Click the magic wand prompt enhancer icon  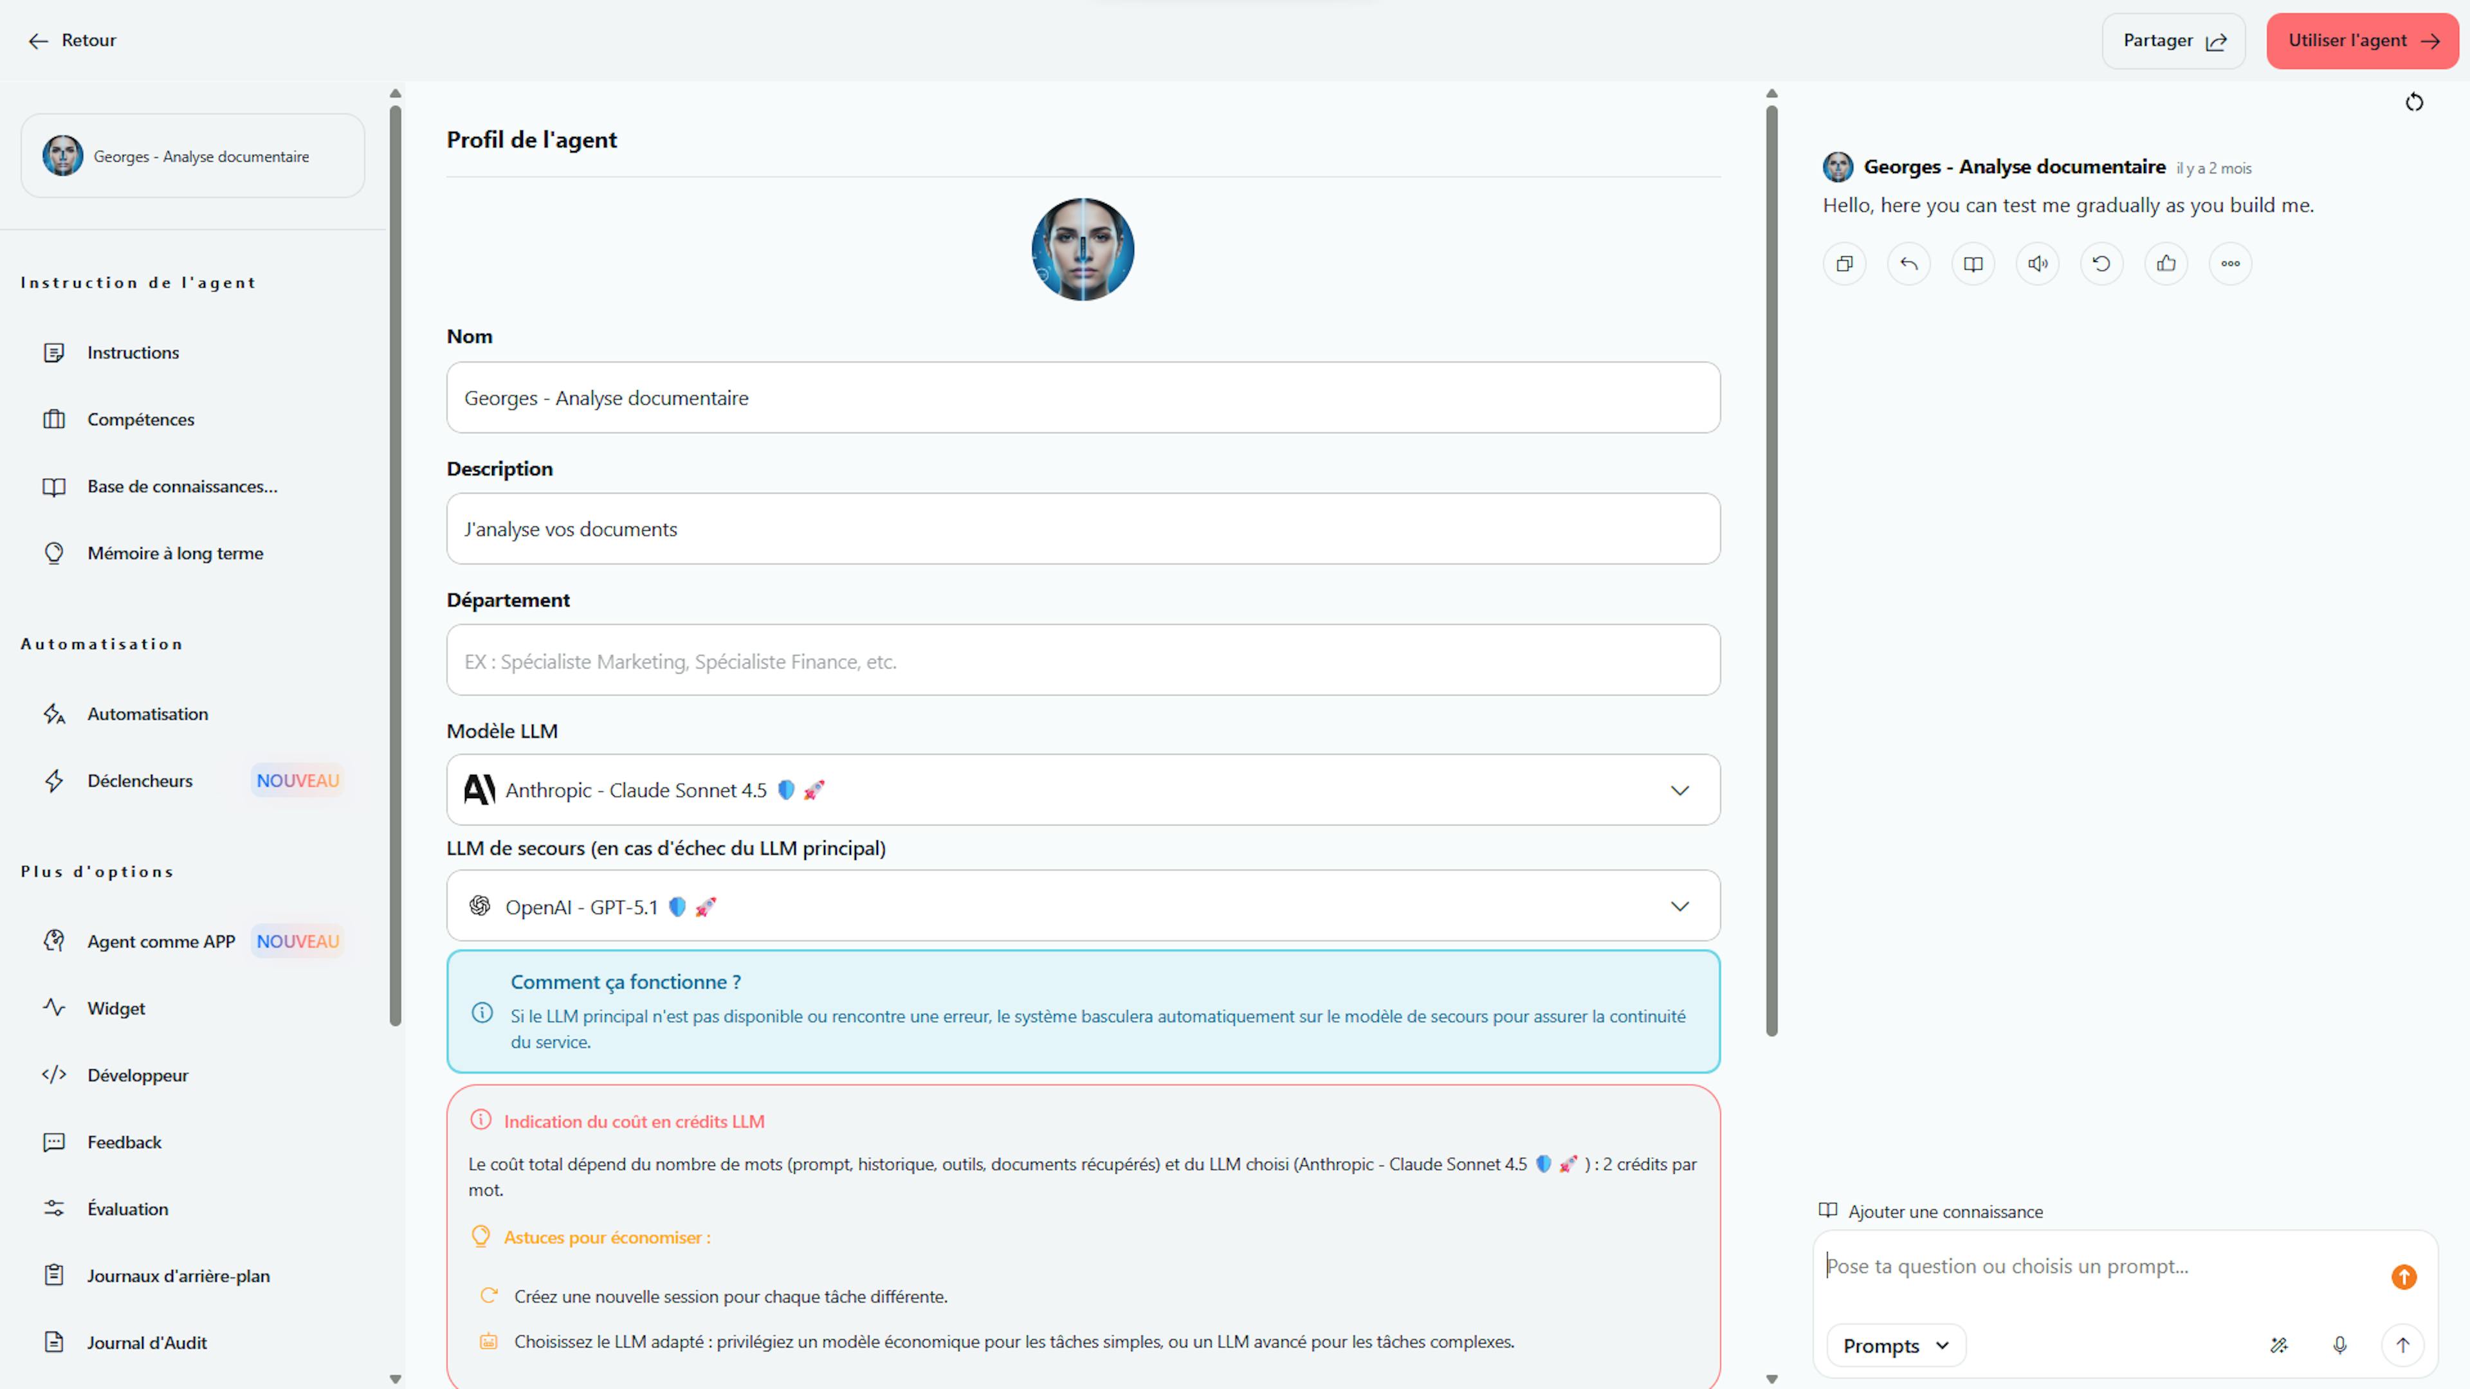[2279, 1345]
